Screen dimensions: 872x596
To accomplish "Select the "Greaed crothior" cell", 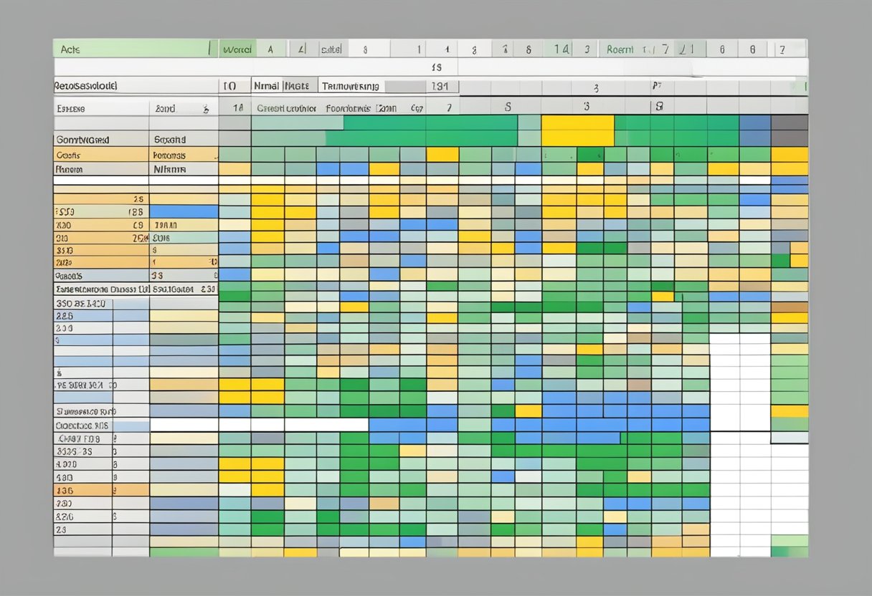I will (x=286, y=109).
